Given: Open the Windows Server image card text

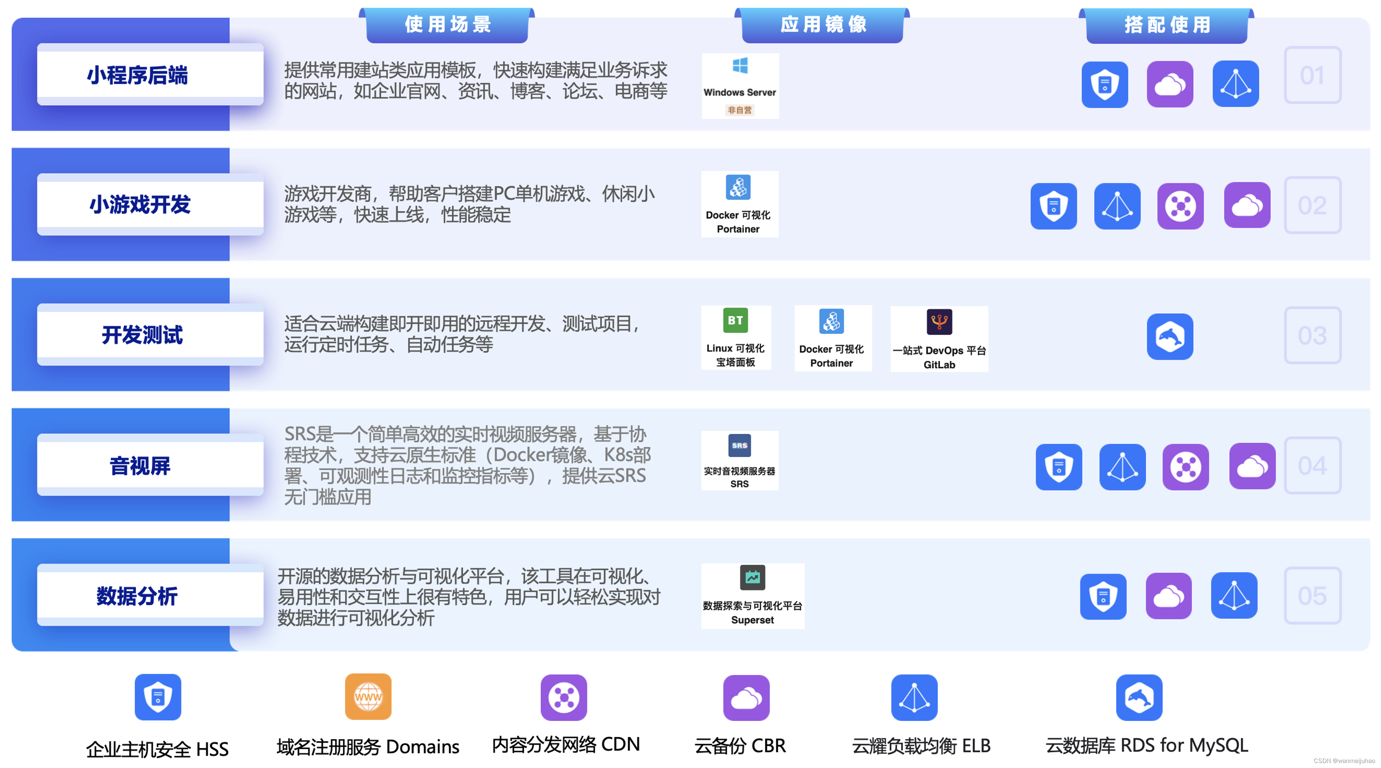Looking at the screenshot, I should (740, 92).
